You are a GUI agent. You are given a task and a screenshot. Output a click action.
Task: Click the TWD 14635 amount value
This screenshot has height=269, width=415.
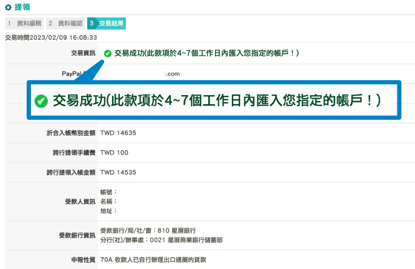pyautogui.click(x=118, y=132)
